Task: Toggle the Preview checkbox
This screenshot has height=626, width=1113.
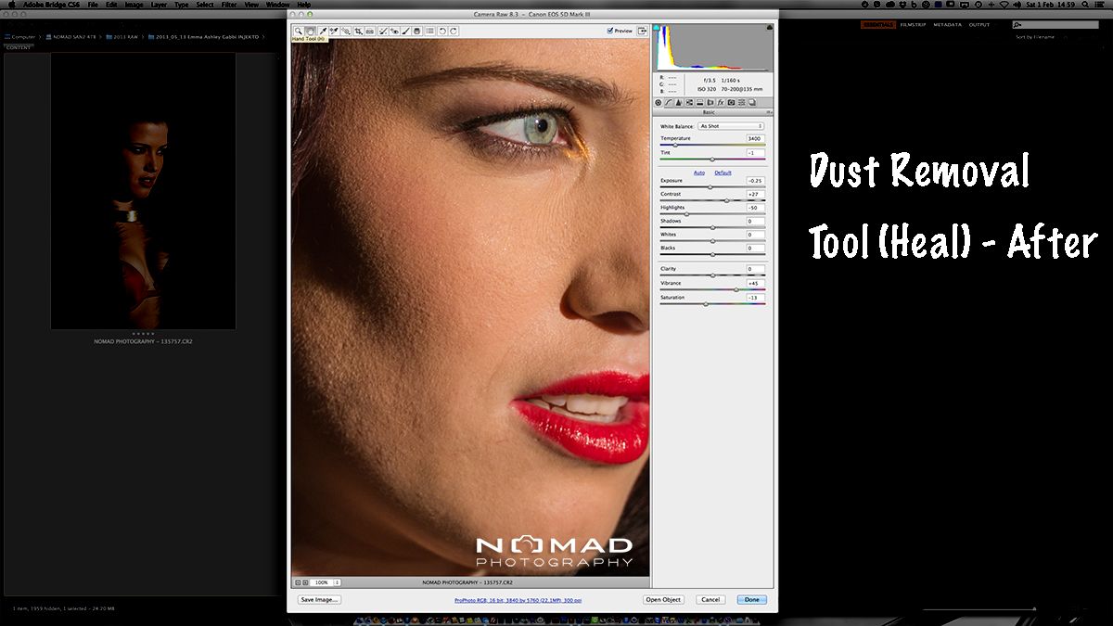Action: (x=610, y=31)
